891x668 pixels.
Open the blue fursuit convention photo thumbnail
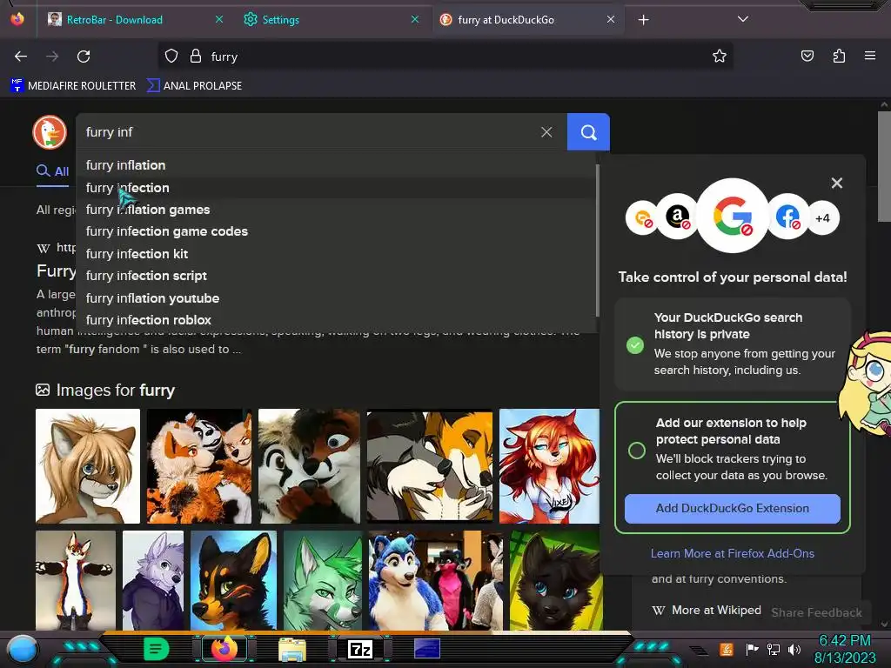pyautogui.click(x=435, y=580)
